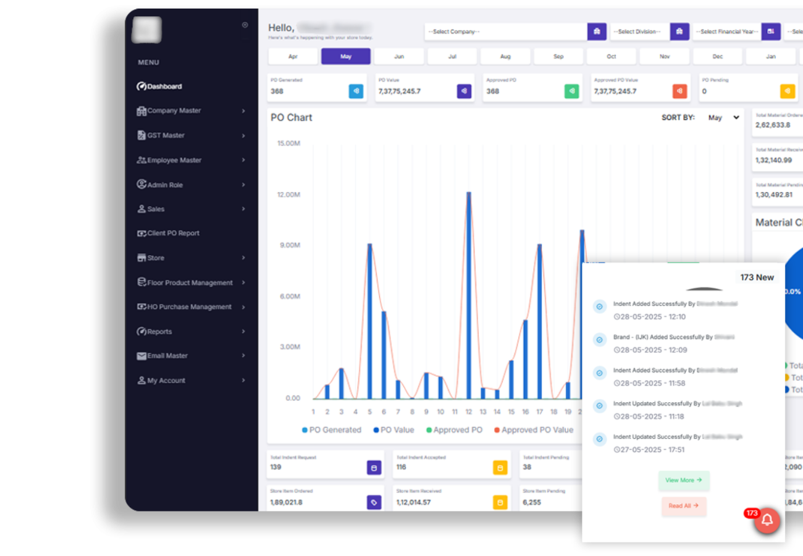Open the SORT BY month dropdown
The width and height of the screenshot is (803, 556).
click(723, 117)
